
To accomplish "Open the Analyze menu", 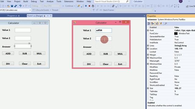I will pos(50,2).
